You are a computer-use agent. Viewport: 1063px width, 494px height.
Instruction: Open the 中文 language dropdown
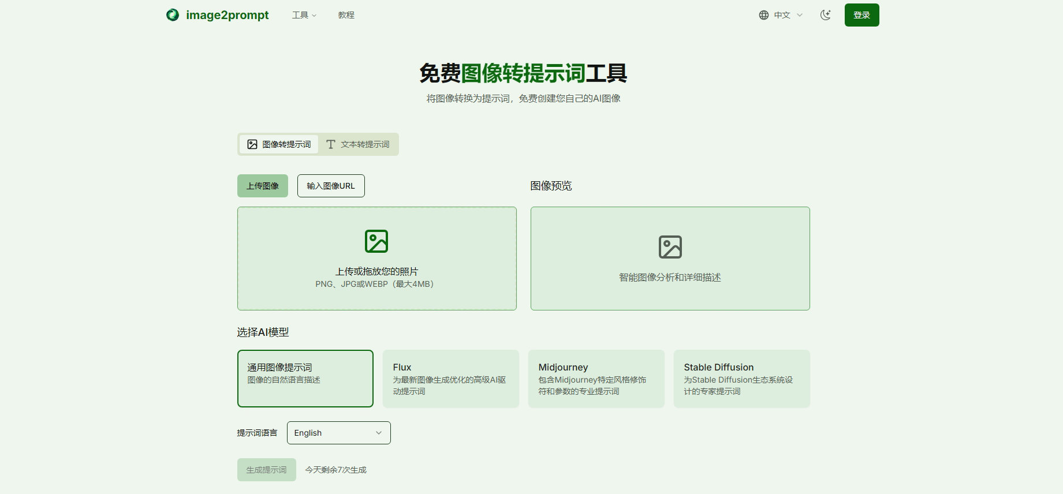(x=781, y=15)
